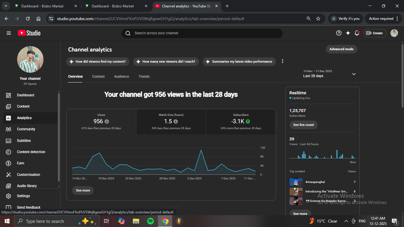Click the Advanced mode button
The height and width of the screenshot is (227, 404).
click(341, 49)
